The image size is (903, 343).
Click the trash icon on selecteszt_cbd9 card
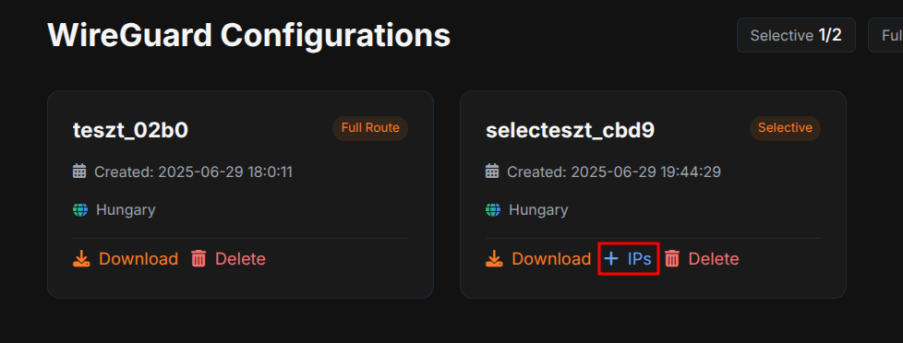672,259
